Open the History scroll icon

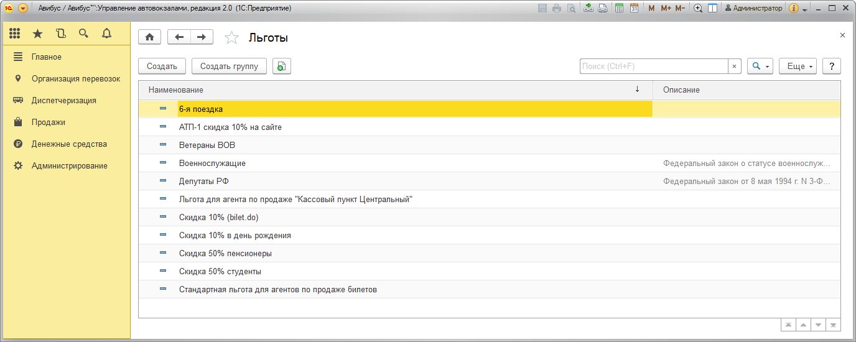[x=60, y=34]
